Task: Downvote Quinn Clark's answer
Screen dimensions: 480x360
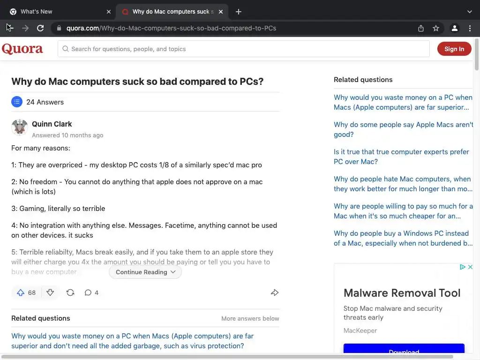Action: point(50,292)
